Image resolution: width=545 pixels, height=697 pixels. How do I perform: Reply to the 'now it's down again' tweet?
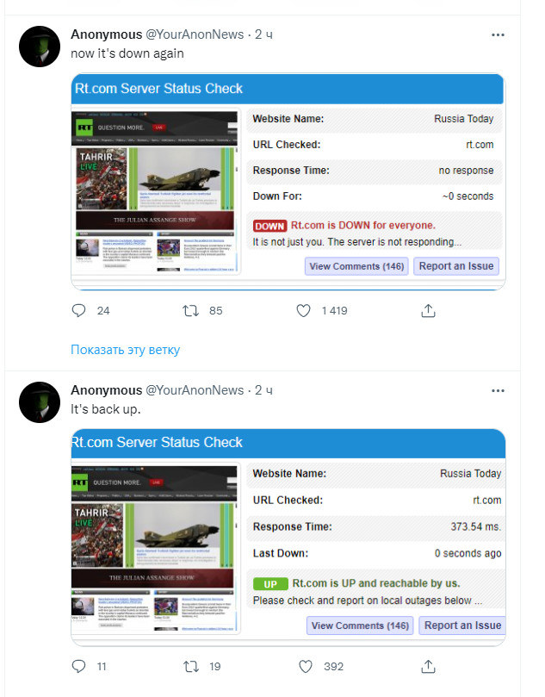[x=78, y=310]
